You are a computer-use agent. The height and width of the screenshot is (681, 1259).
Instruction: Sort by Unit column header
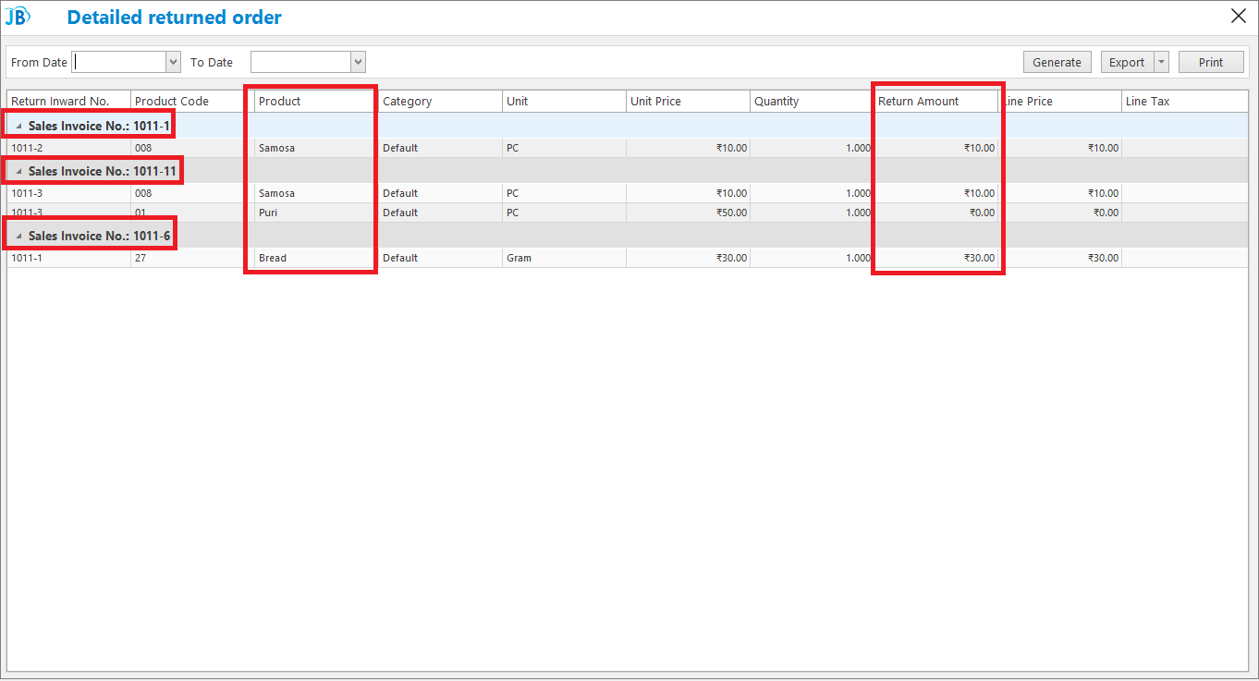pos(564,102)
